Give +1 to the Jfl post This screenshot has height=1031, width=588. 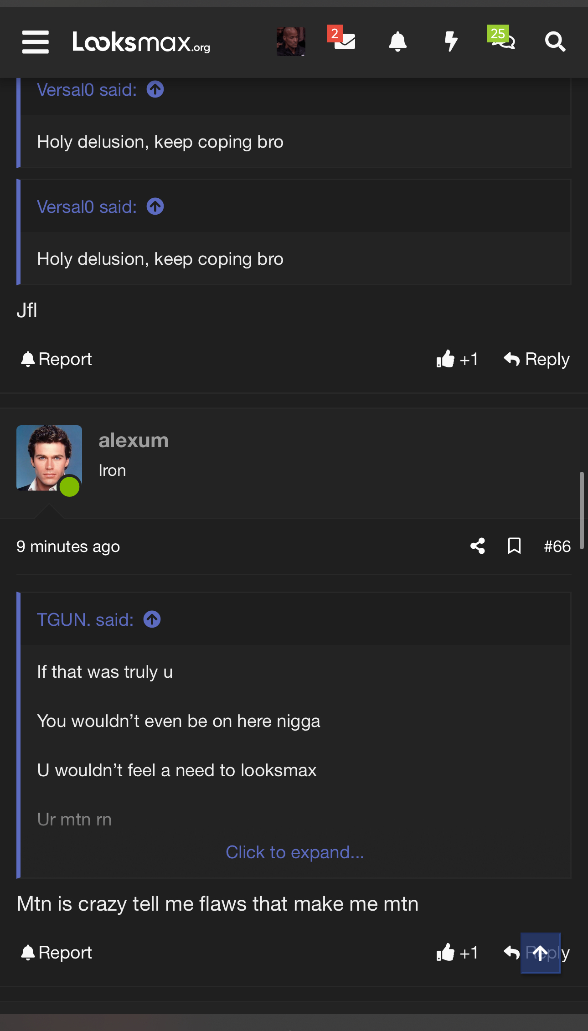pyautogui.click(x=457, y=359)
